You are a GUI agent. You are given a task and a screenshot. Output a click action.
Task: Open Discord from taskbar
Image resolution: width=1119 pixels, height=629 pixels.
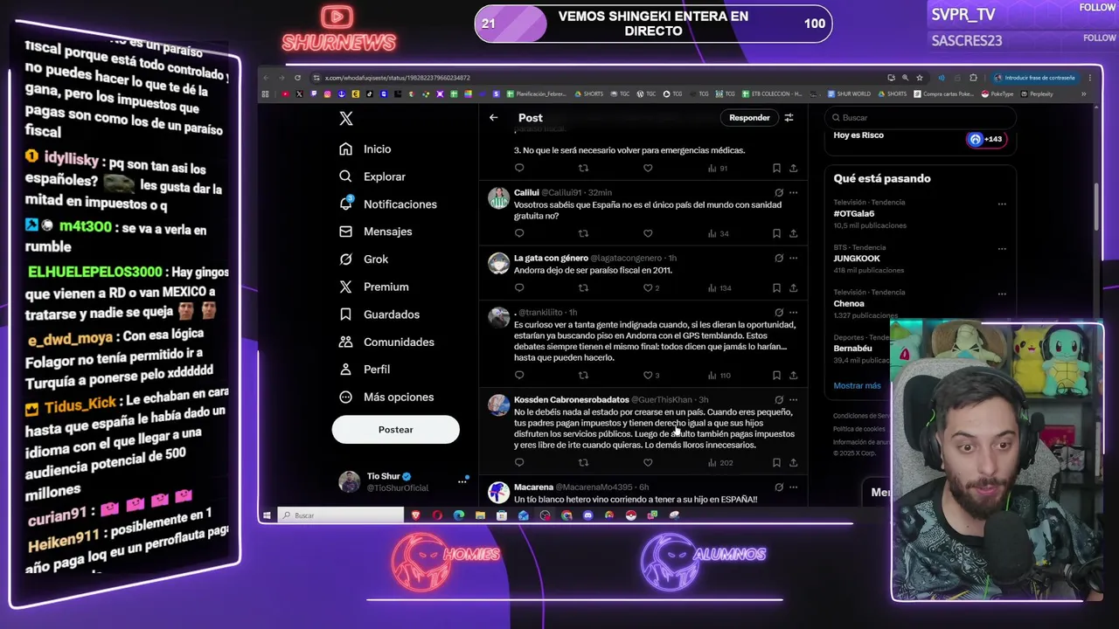pyautogui.click(x=587, y=515)
